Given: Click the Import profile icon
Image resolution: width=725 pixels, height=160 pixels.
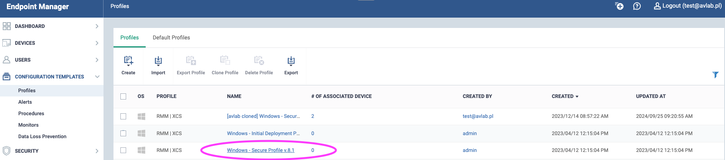Looking at the screenshot, I should (x=158, y=61).
